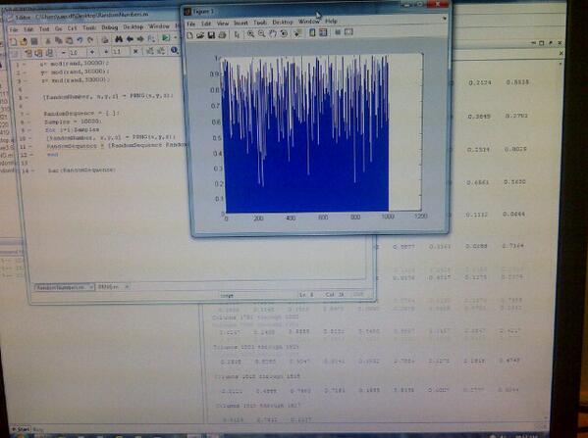
Task: Increment value with plus beside 1.0
Action: [x=92, y=52]
